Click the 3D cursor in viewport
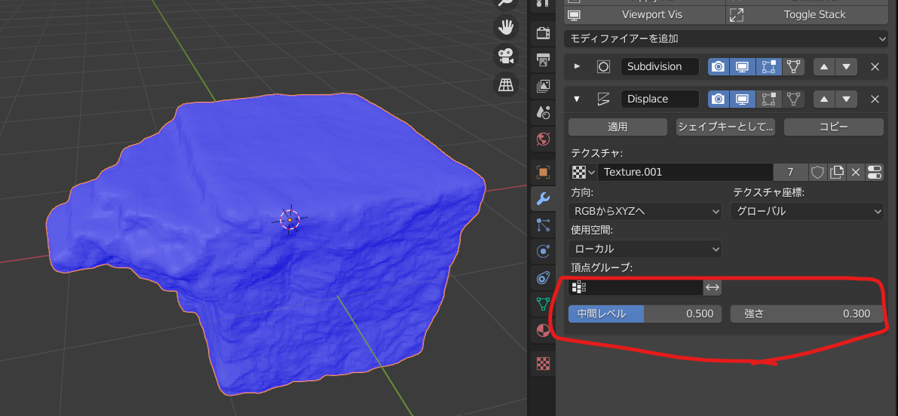898x416 pixels. coord(290,220)
